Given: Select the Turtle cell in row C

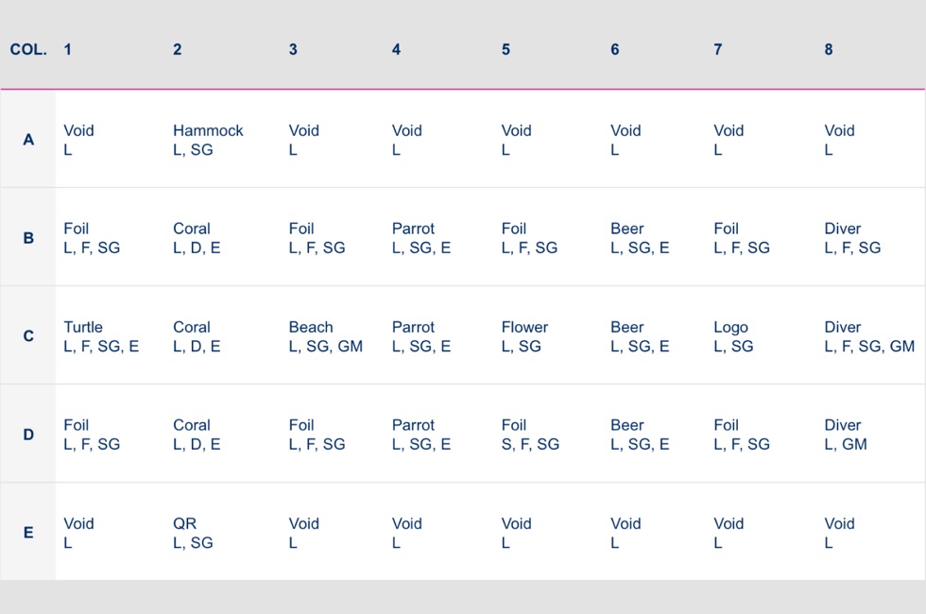Looking at the screenshot, I should tap(101, 336).
